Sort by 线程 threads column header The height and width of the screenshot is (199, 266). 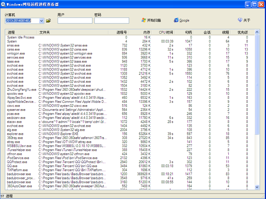pos(225,32)
